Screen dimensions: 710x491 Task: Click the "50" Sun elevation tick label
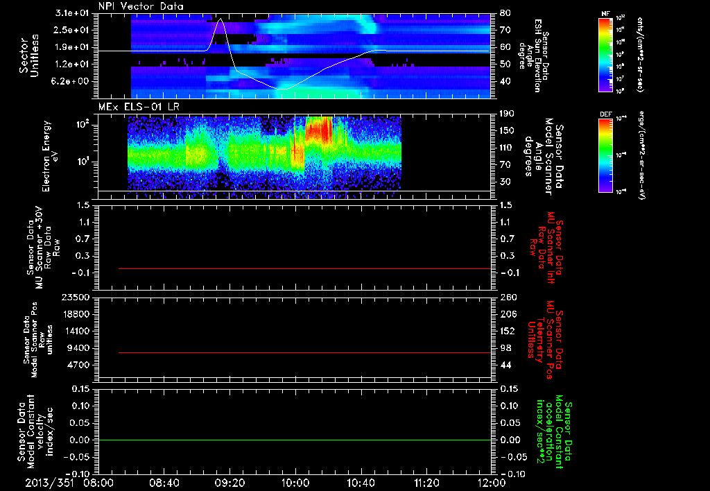pyautogui.click(x=505, y=64)
